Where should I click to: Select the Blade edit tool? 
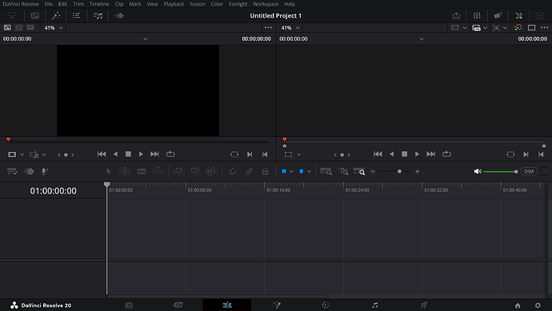pyautogui.click(x=142, y=171)
